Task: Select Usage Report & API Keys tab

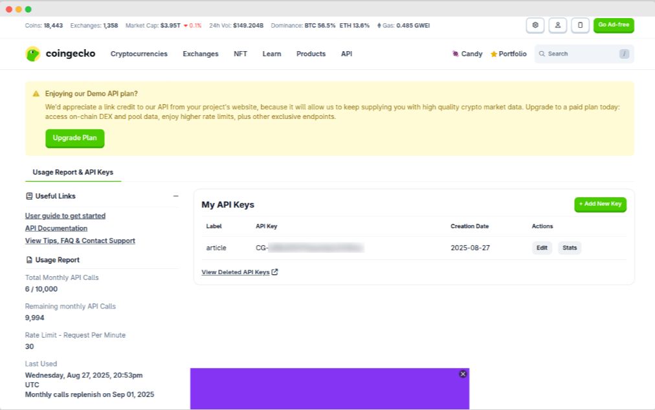Action: [73, 172]
